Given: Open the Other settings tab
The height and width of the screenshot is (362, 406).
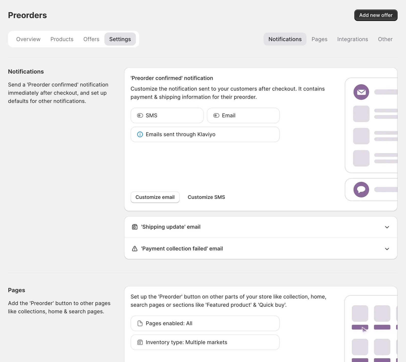Looking at the screenshot, I should [x=385, y=39].
